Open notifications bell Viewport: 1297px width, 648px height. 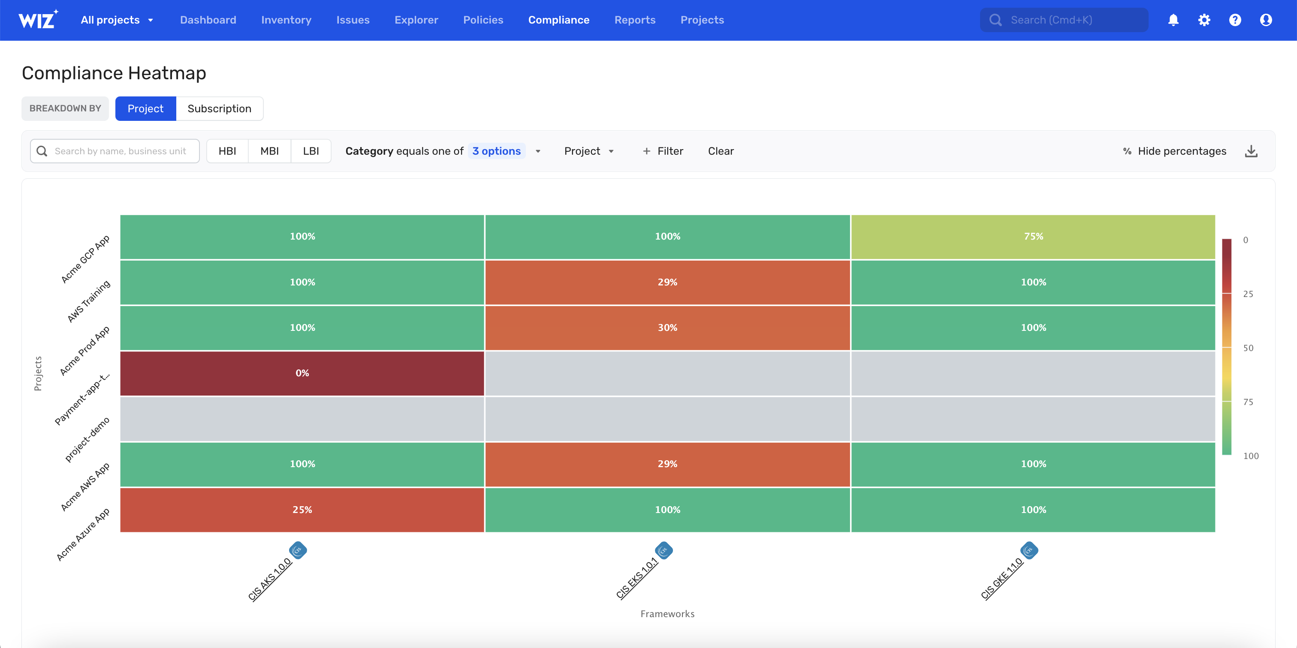pos(1173,20)
